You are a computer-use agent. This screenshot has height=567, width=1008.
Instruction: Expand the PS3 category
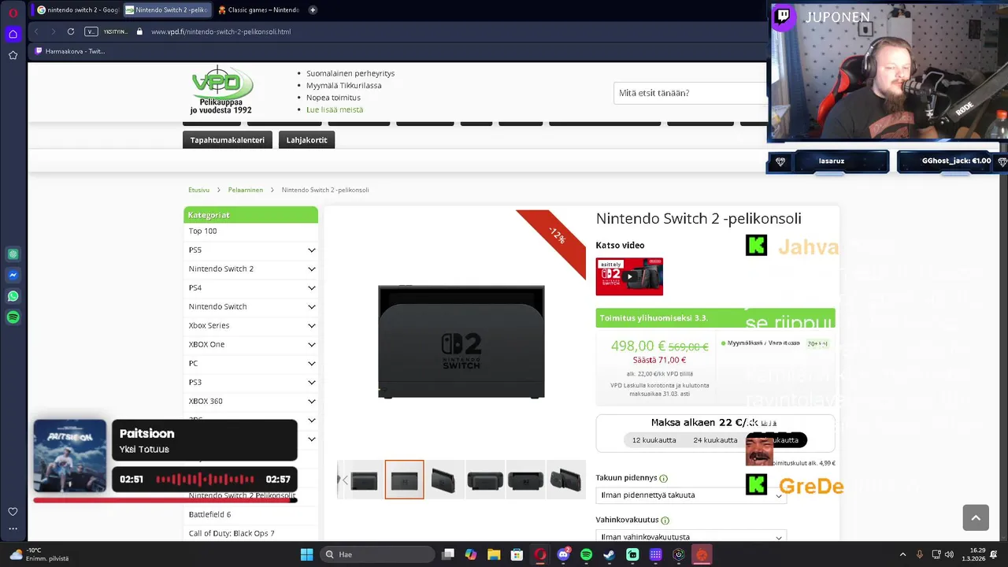tap(312, 382)
